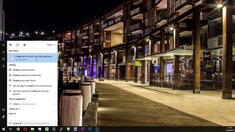Open the circular app icon on taskbar

click(x=97, y=129)
